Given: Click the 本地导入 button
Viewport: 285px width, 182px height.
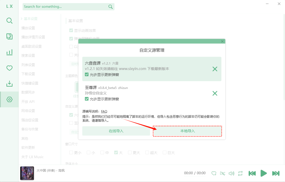Looking at the screenshot, I should [187, 131].
